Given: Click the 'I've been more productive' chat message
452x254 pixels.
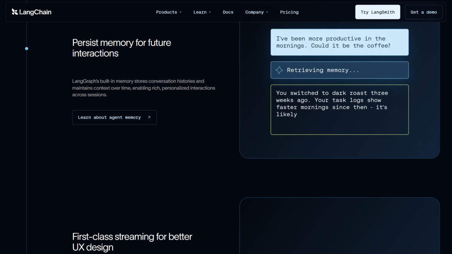Looking at the screenshot, I should (x=339, y=42).
